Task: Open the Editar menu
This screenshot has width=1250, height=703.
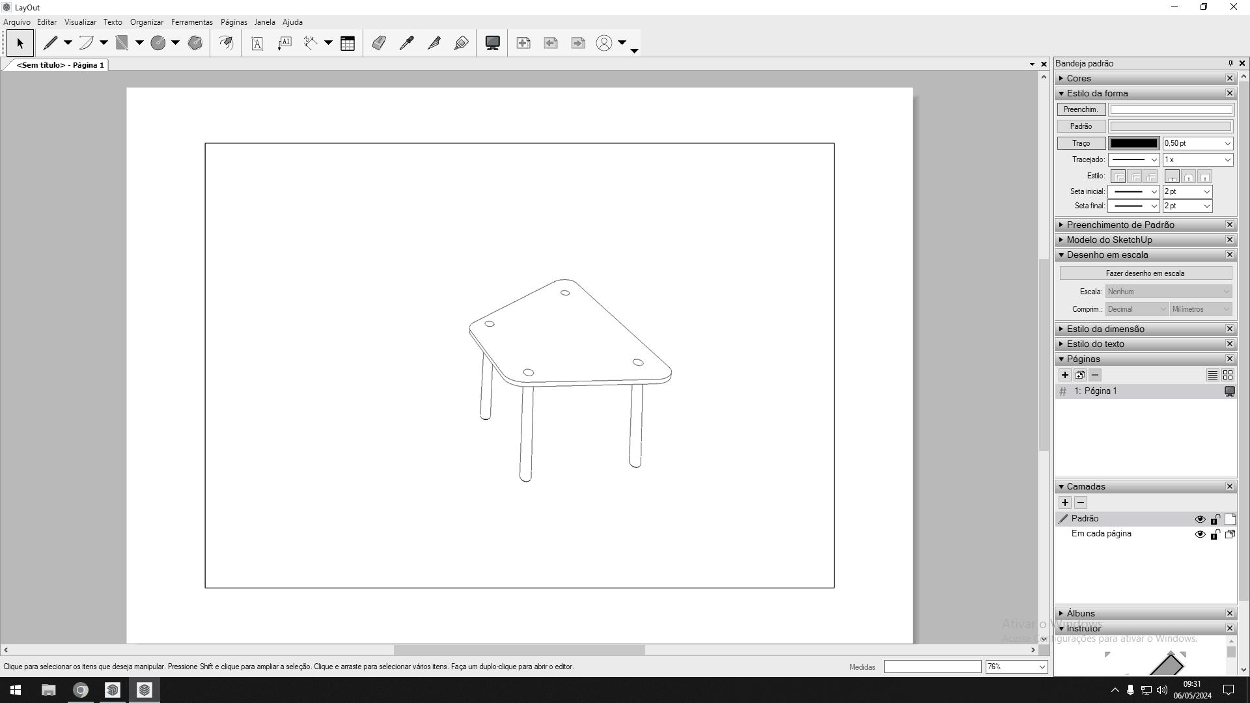Action: click(x=47, y=22)
